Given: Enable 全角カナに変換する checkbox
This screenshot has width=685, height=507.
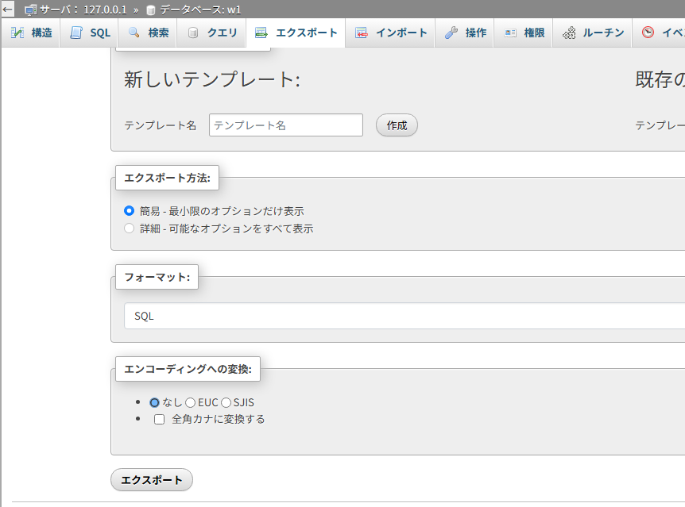Looking at the screenshot, I should pos(159,419).
